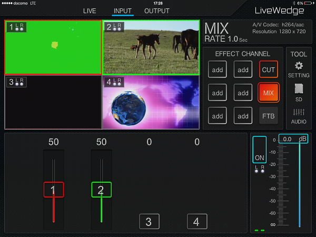Tap the battery indicator in status bar

(308, 3)
